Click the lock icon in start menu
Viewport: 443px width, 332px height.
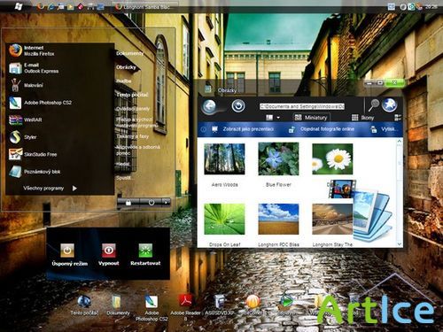click(x=128, y=203)
